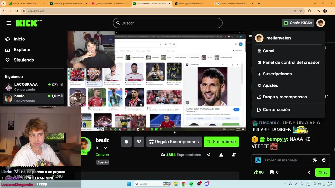
Task: Open LACOBRAAA channel in followed list
Action: (x=34, y=87)
